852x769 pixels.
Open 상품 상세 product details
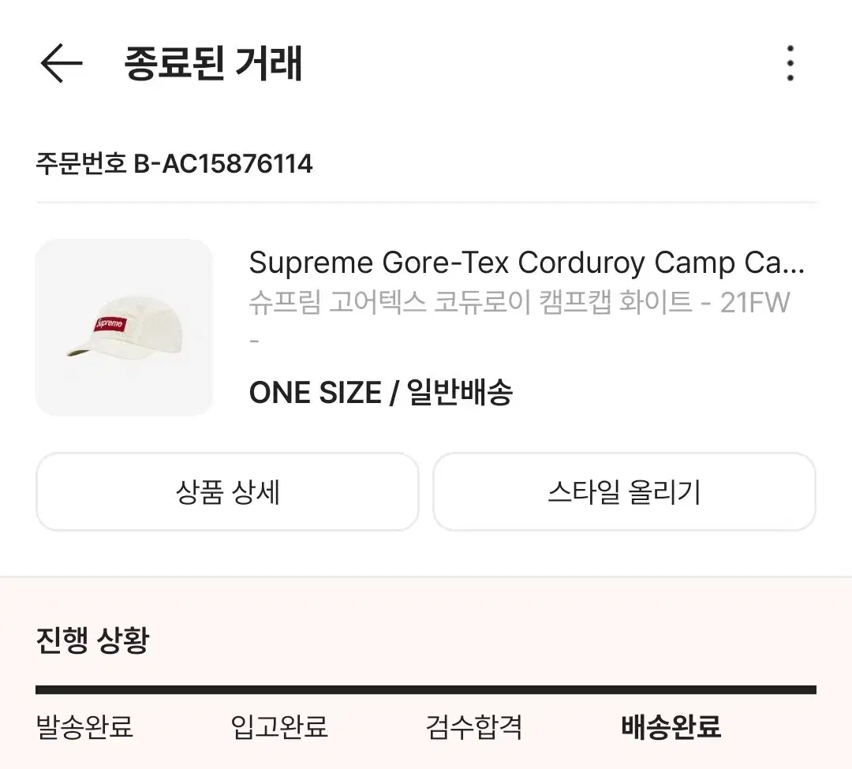point(227,492)
